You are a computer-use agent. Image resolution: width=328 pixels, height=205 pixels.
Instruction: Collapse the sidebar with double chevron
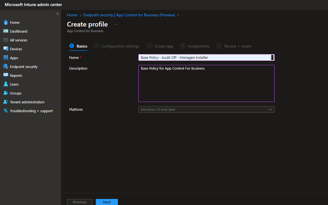click(57, 14)
